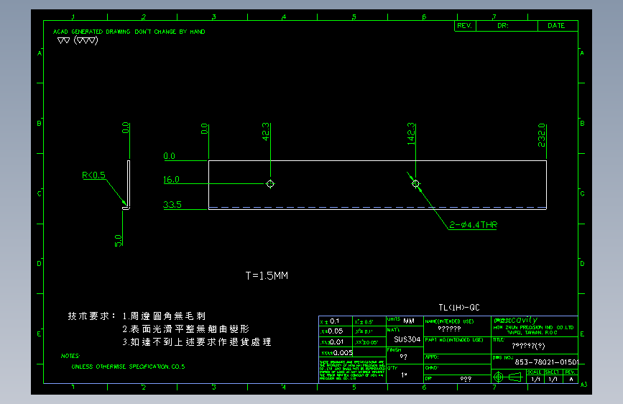623x404 pixels.
Task: Click the '232.0' dimension text
Action: [x=542, y=135]
